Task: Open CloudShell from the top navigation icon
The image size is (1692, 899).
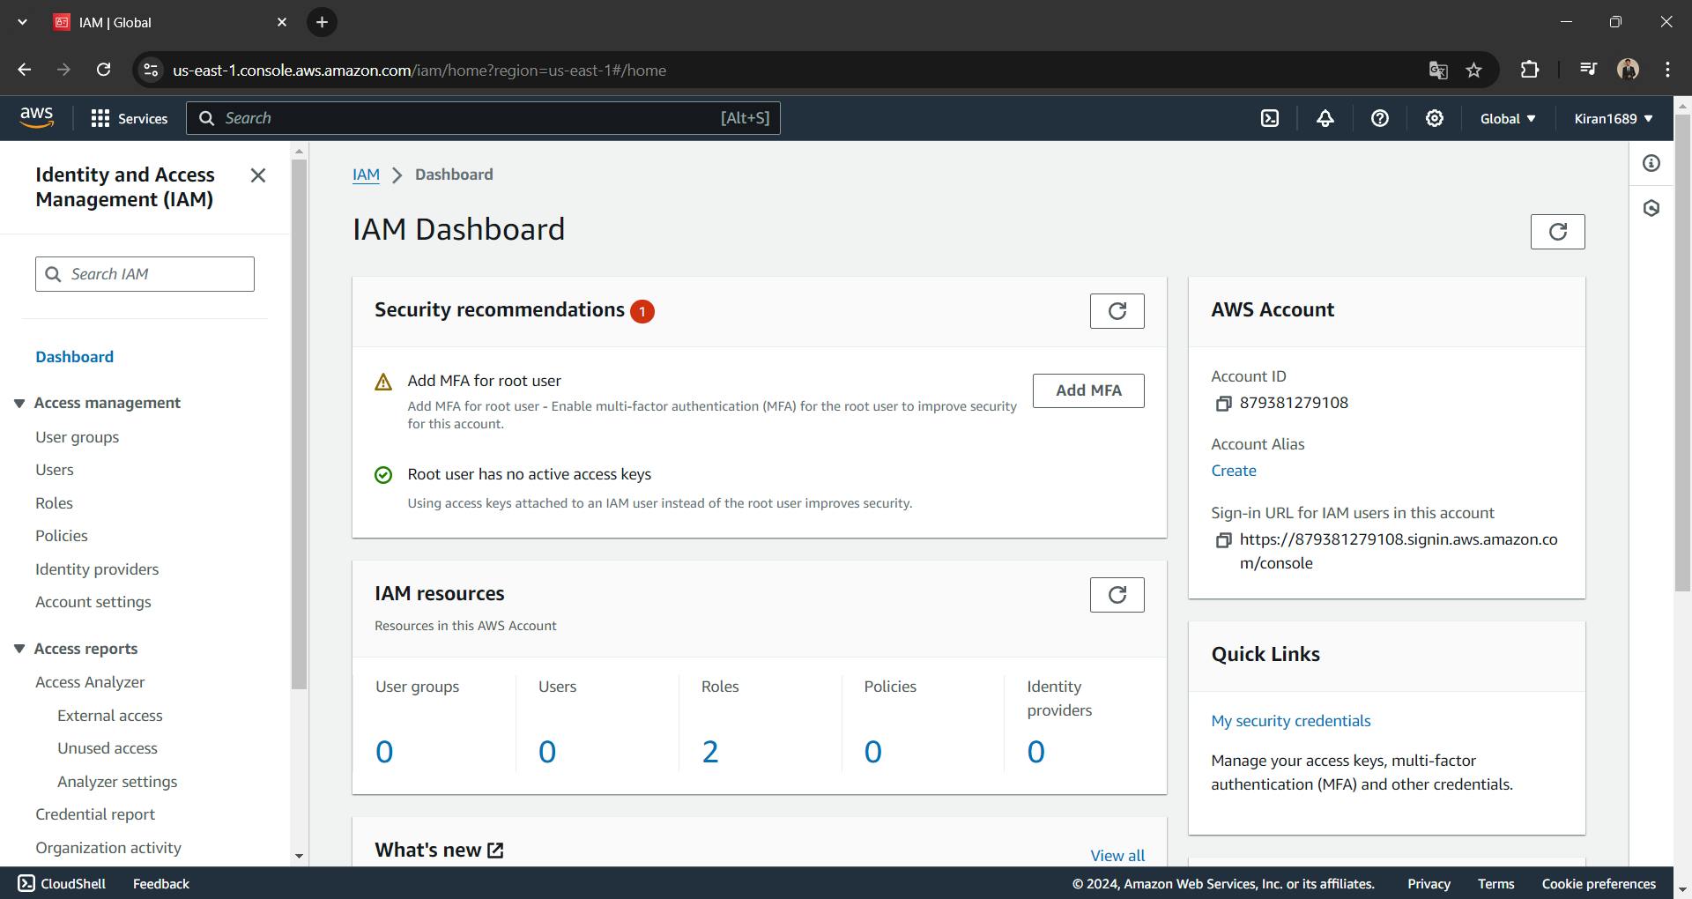Action: (1270, 118)
